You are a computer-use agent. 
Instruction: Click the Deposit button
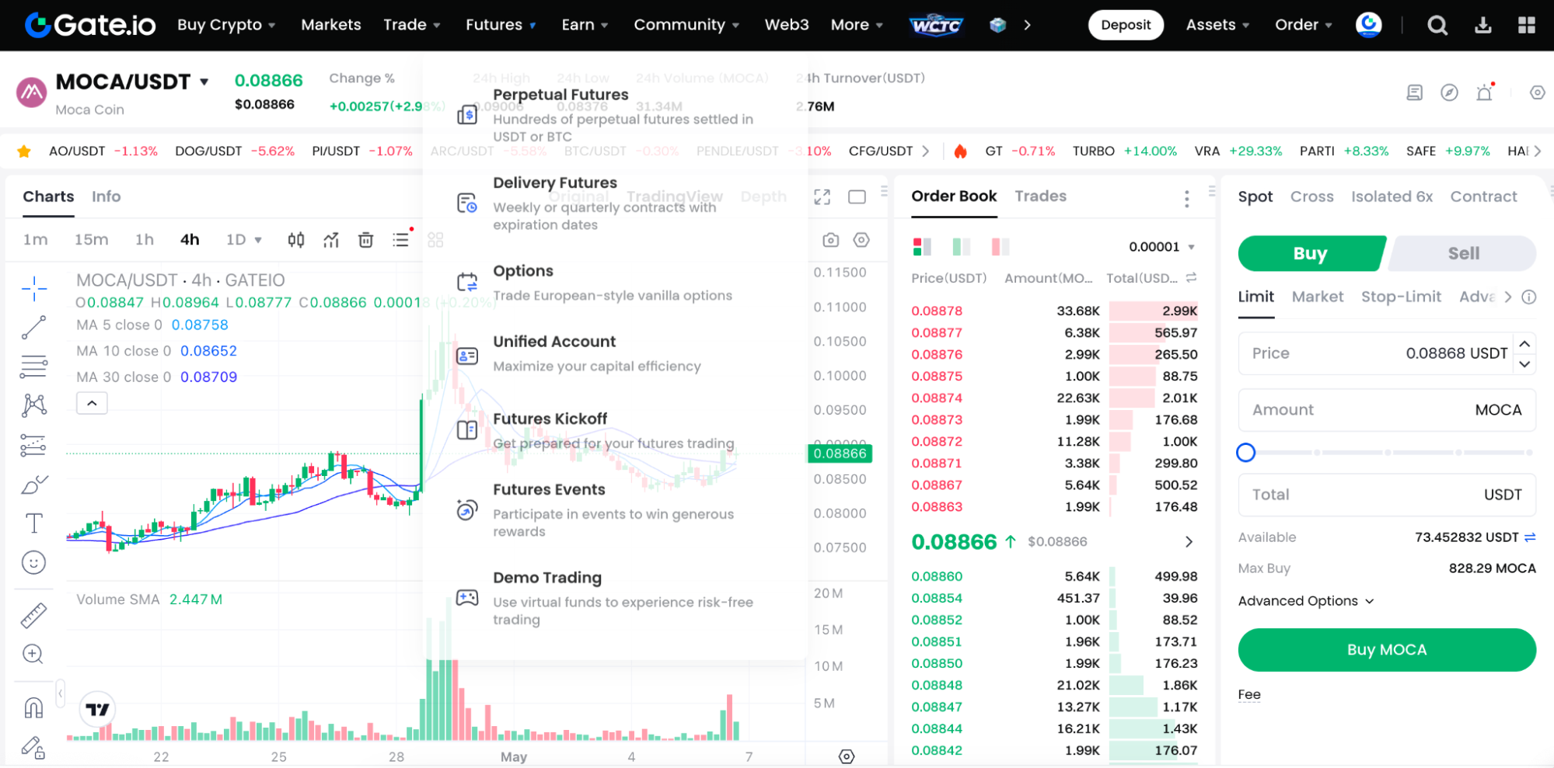[x=1125, y=25]
